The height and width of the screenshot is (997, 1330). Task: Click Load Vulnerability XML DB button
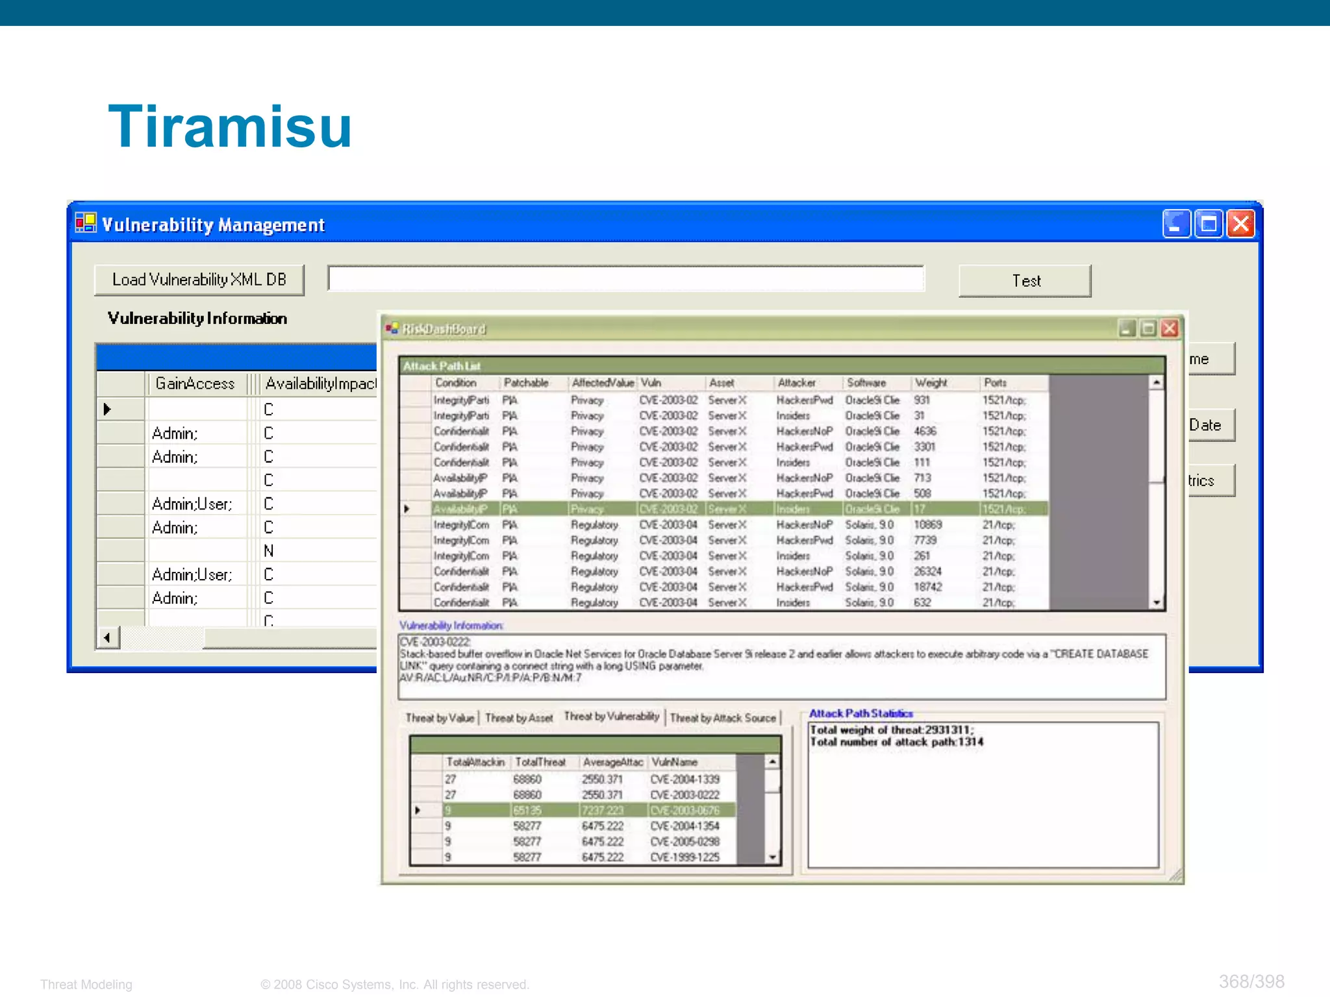[199, 280]
